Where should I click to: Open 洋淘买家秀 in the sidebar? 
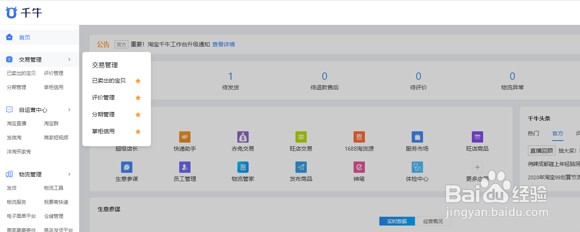click(x=19, y=152)
